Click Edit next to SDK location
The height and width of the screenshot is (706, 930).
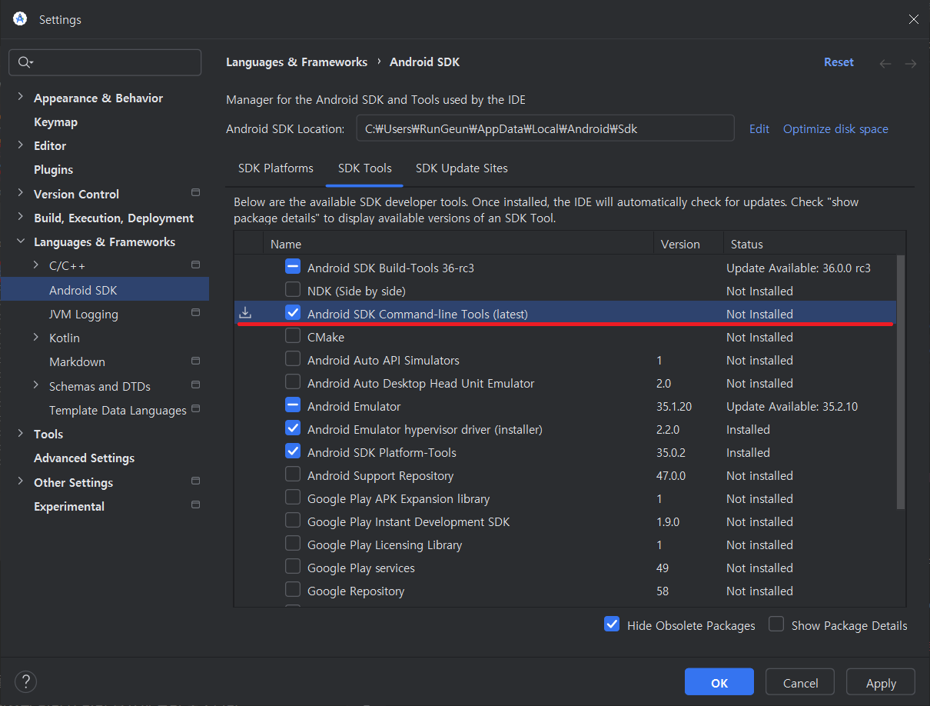(x=759, y=128)
